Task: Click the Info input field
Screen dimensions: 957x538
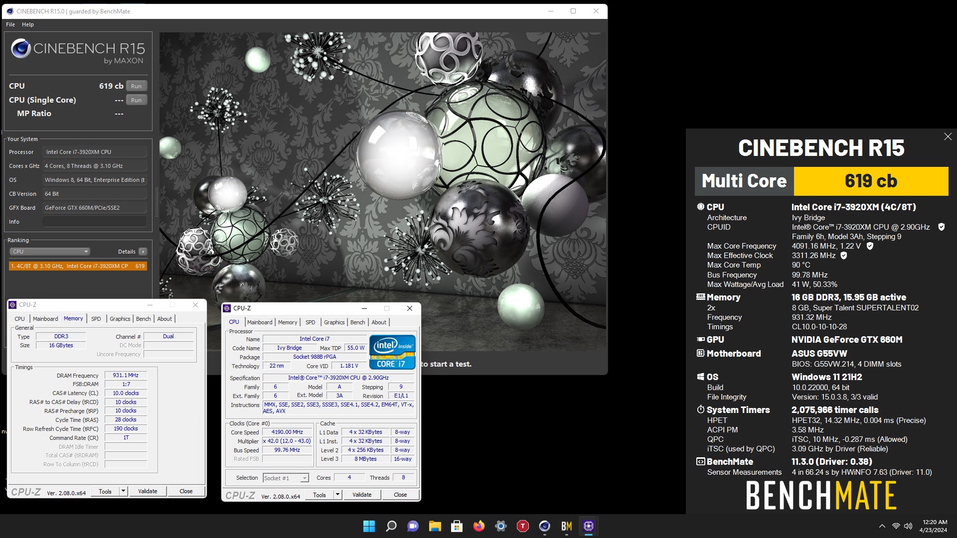Action: [95, 222]
